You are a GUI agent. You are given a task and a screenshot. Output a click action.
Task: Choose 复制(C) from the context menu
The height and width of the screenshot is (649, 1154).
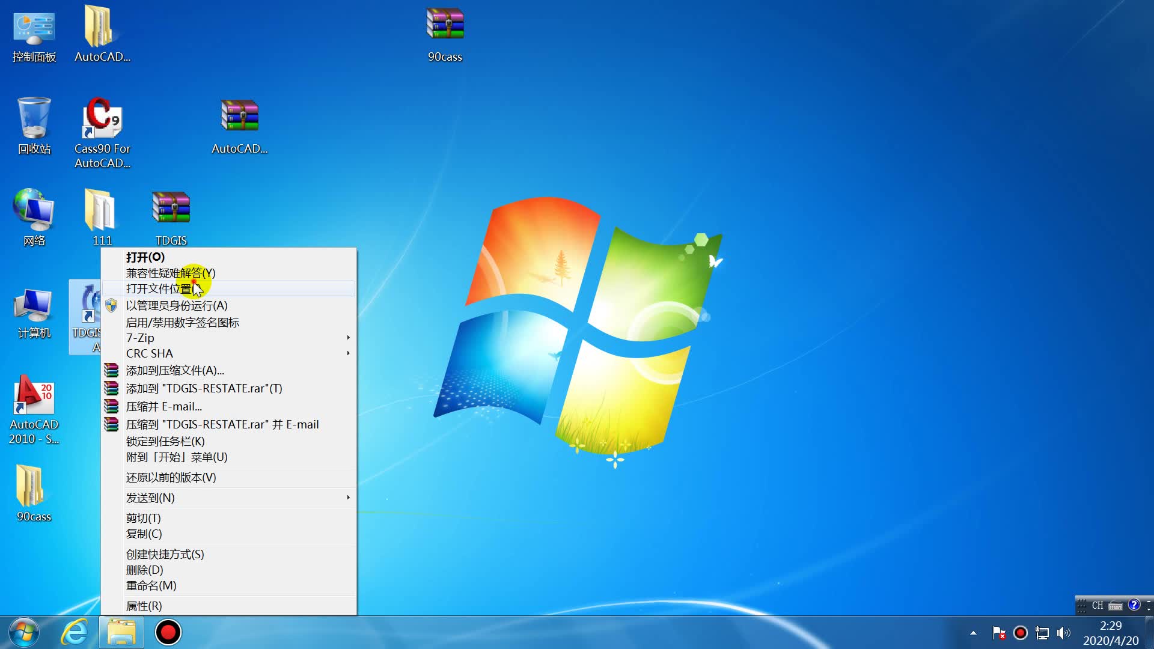[x=229, y=534]
